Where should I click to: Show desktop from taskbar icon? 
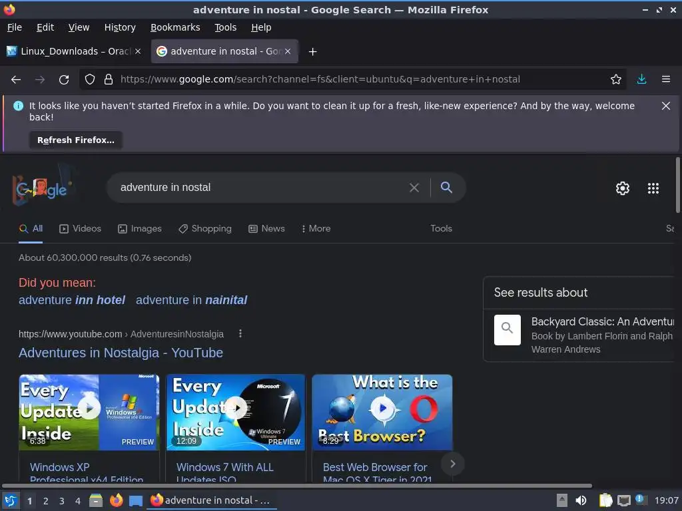point(136,501)
